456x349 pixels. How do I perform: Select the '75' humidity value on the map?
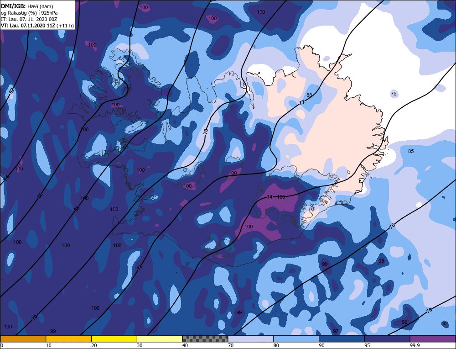tap(394, 94)
